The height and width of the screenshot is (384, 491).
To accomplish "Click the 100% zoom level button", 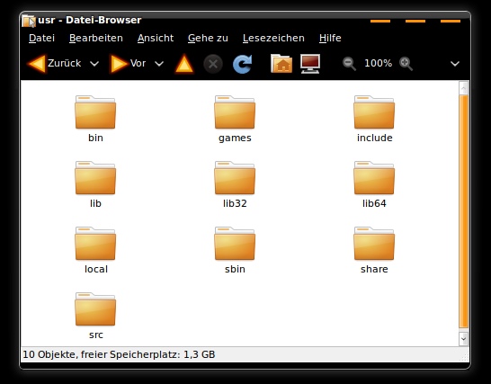I will [x=378, y=64].
